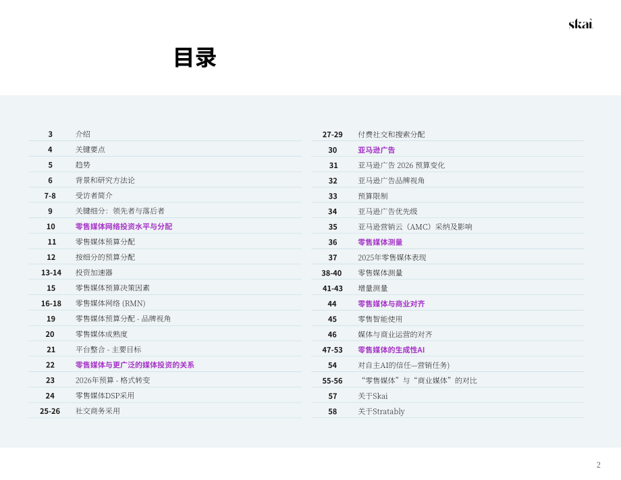Image resolution: width=621 pixels, height=480 pixels.
Task: Go to 平台整合 - 主要目标
Action: pyautogui.click(x=108, y=350)
